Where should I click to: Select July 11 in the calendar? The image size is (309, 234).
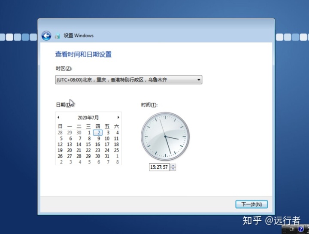click(x=116, y=139)
